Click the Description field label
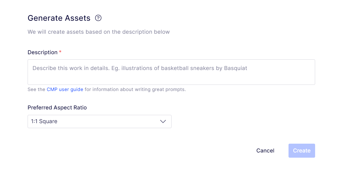 [42, 52]
